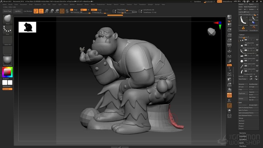Open the Zplugin menu
Screen dimensions: 263x148
[x=150, y=5]
